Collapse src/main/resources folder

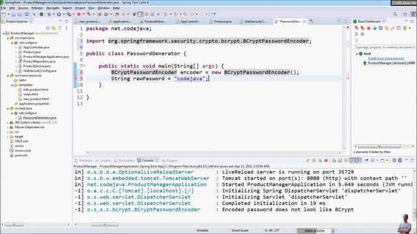[8, 75]
